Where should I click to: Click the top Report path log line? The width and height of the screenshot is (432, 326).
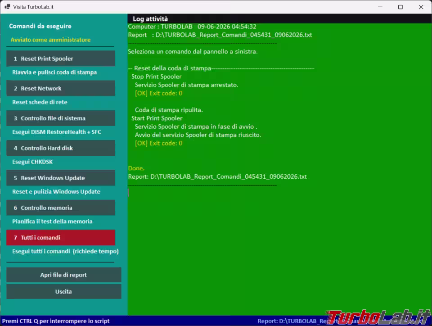[220, 35]
